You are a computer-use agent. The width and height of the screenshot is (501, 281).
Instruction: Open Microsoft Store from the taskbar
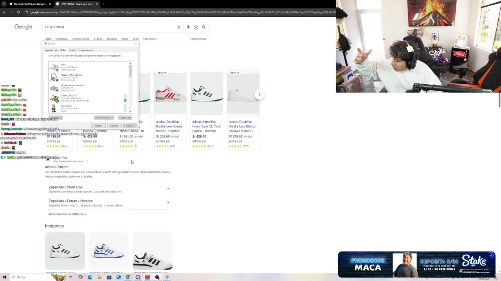pyautogui.click(x=109, y=277)
